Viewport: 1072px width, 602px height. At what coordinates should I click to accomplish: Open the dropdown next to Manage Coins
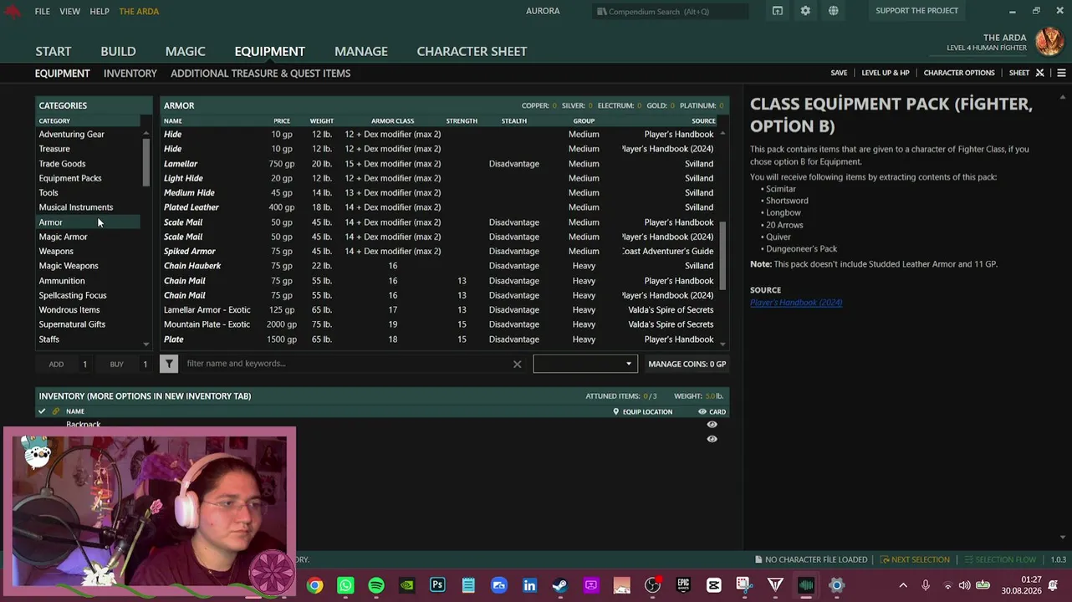[585, 364]
